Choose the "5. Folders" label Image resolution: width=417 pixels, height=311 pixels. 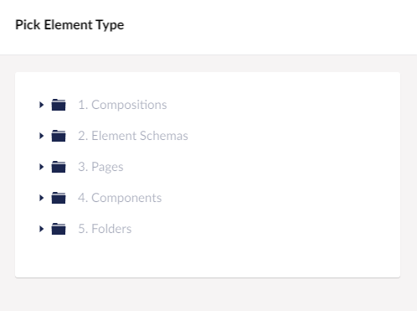[105, 229]
